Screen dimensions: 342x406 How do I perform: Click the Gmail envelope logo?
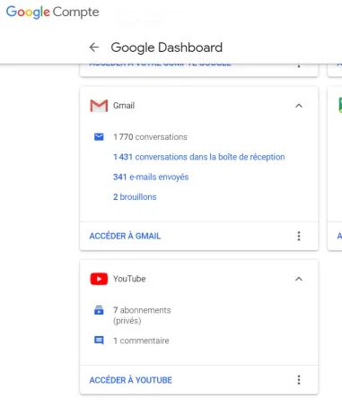click(x=99, y=106)
